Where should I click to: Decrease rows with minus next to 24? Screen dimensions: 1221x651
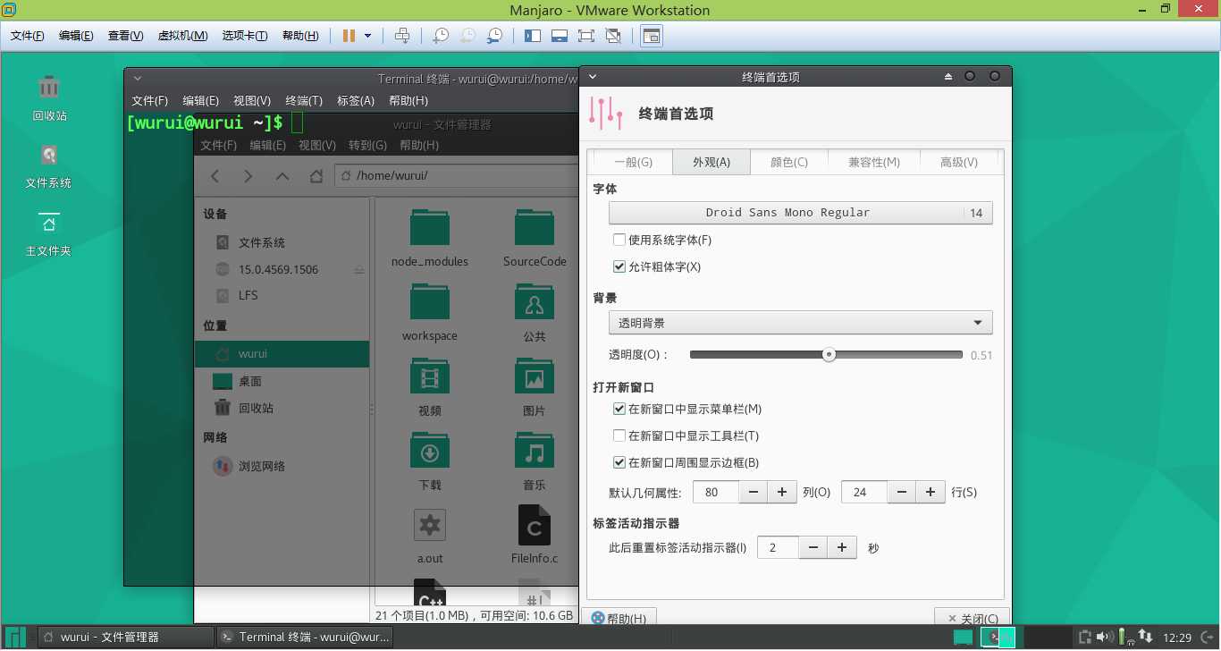click(x=902, y=492)
